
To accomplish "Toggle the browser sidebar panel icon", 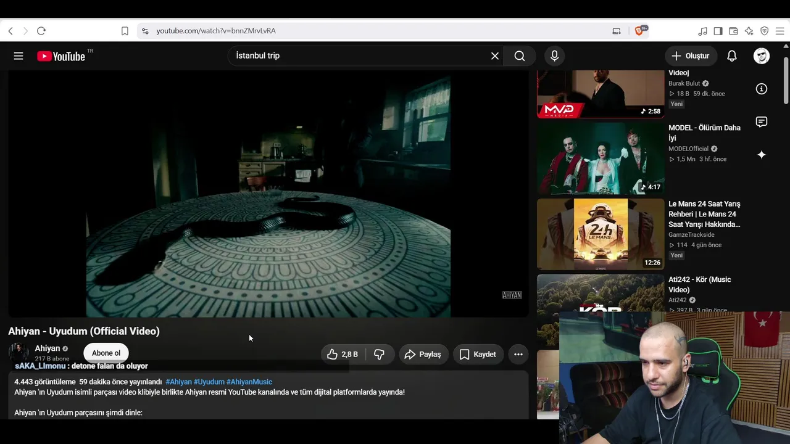I will (x=718, y=31).
